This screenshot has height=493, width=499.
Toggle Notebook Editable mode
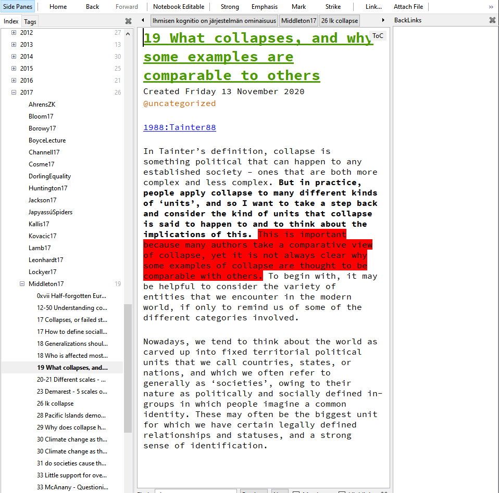pos(178,7)
